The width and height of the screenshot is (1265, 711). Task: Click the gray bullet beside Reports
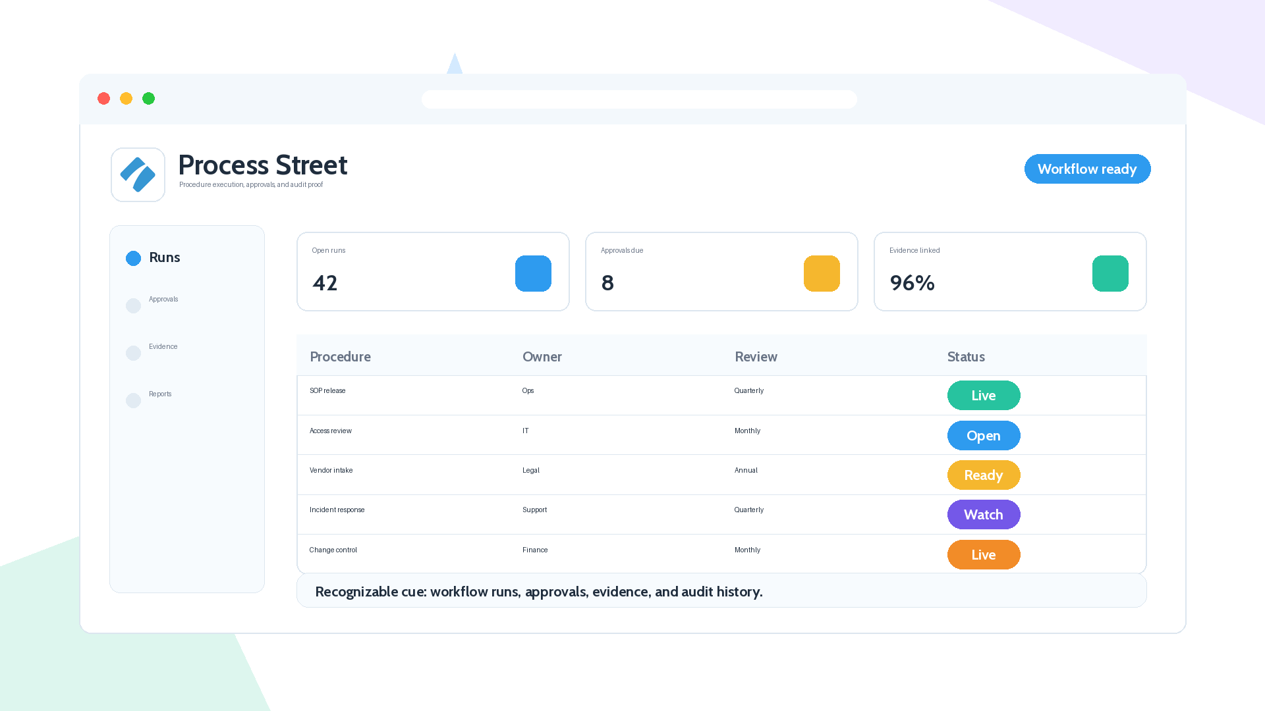click(133, 400)
